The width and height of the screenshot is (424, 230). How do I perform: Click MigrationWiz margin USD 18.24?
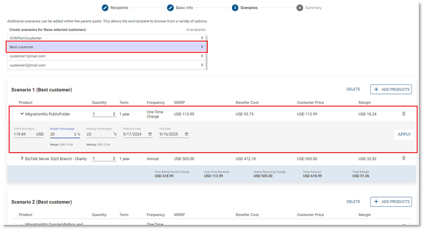point(367,114)
